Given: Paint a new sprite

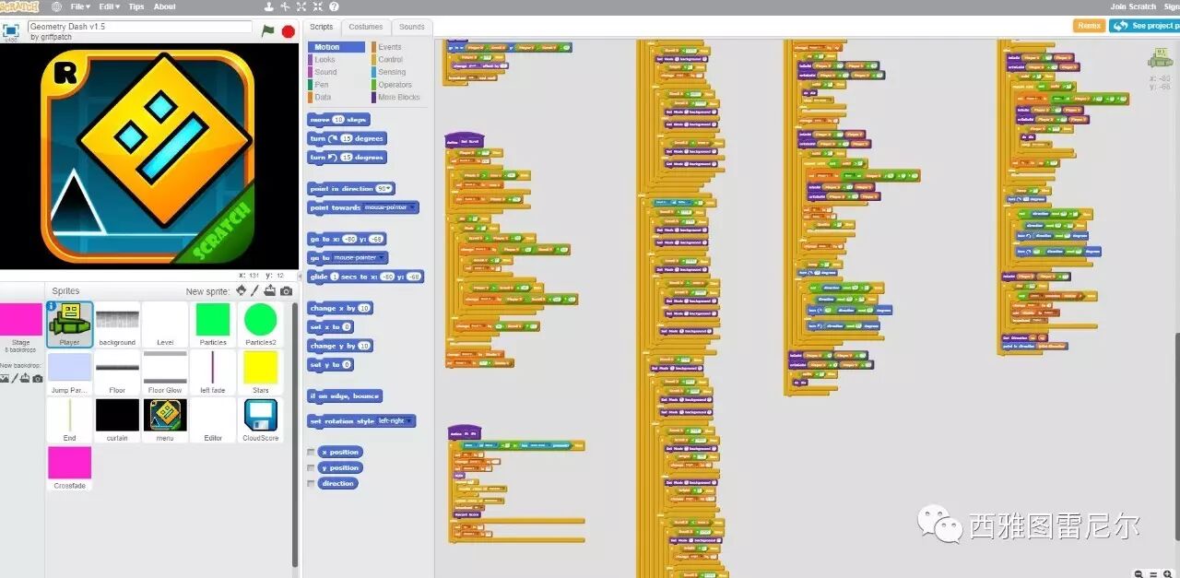Looking at the screenshot, I should pos(255,290).
